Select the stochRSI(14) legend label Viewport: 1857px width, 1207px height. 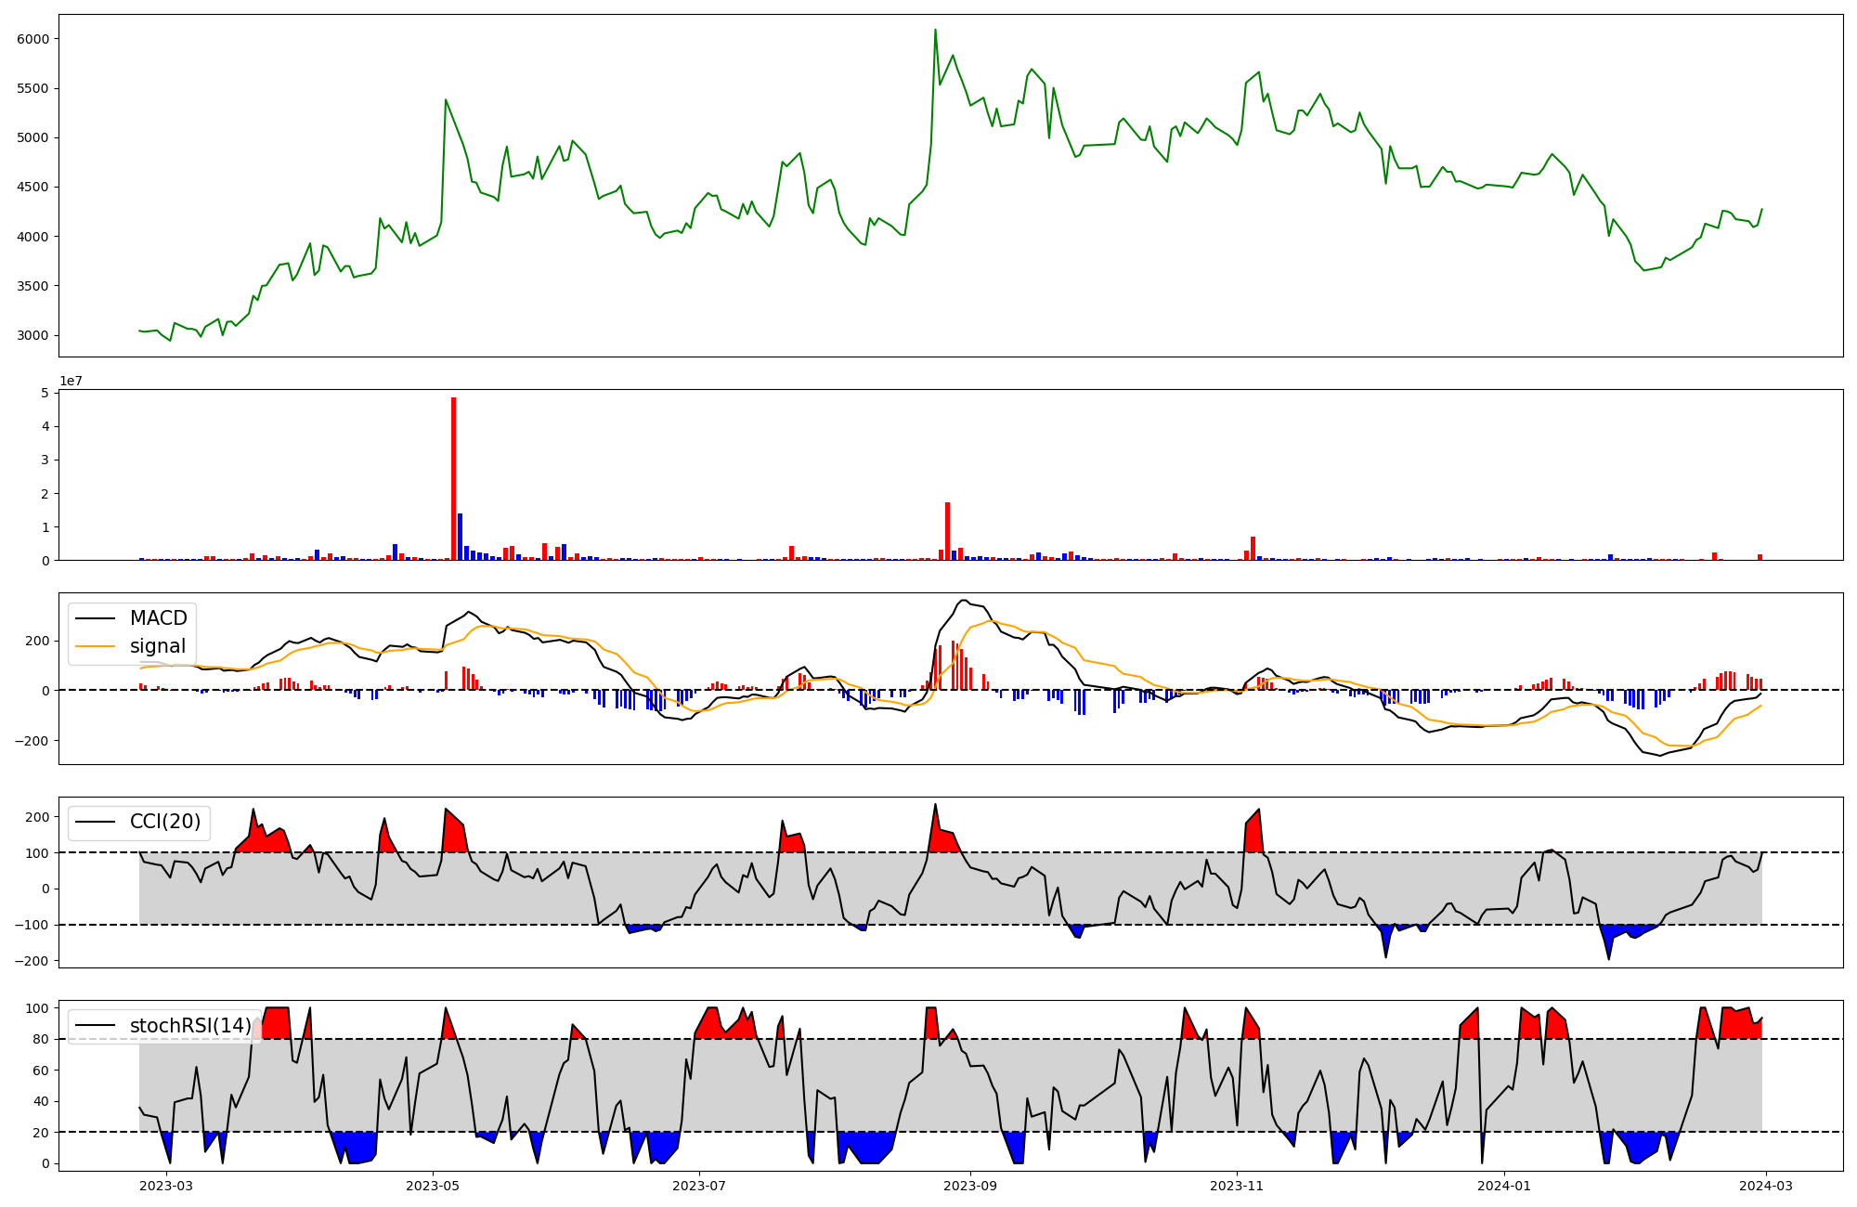[x=190, y=1026]
